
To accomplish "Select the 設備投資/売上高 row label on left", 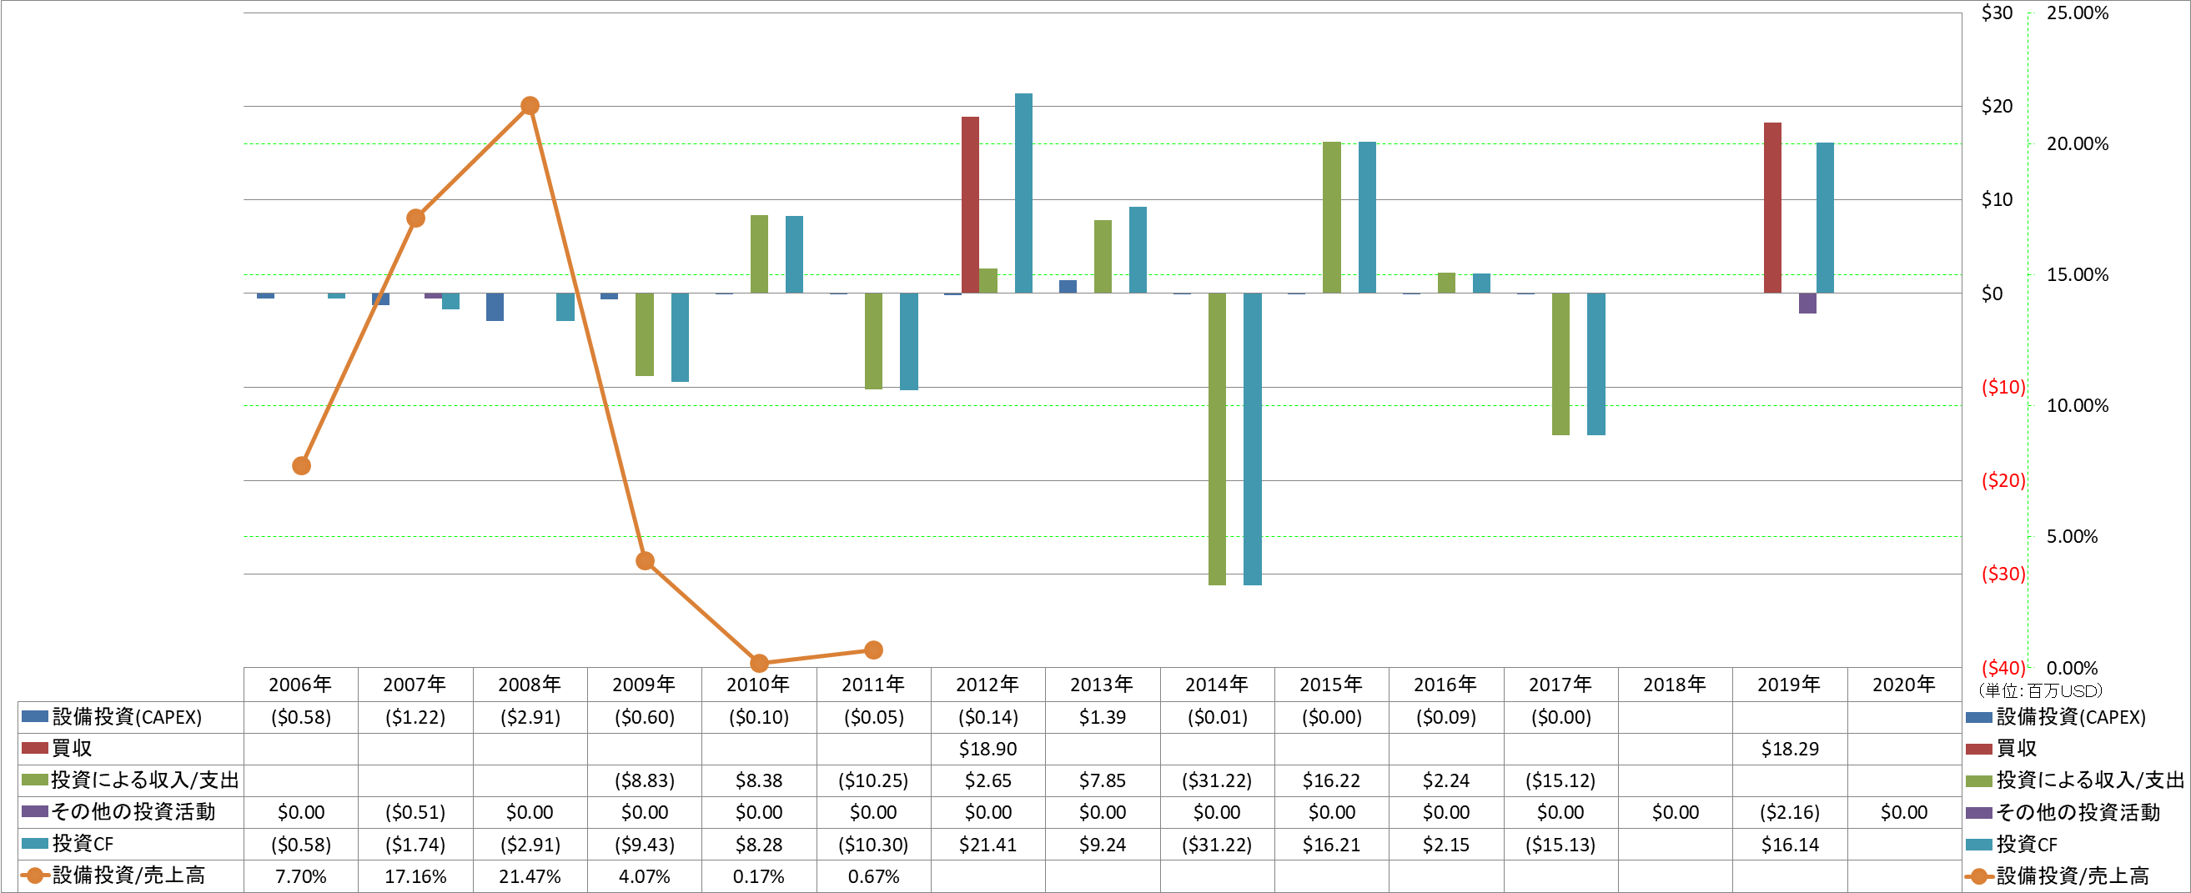I will click(128, 876).
